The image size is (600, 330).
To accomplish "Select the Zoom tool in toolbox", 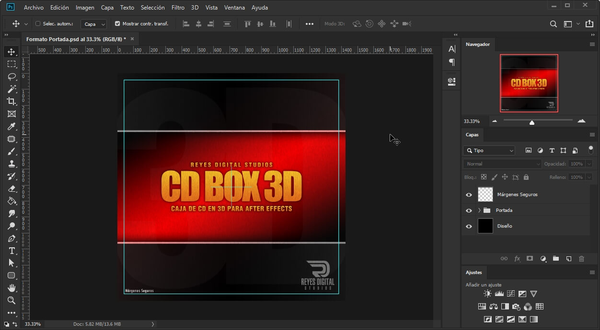I will pyautogui.click(x=12, y=300).
